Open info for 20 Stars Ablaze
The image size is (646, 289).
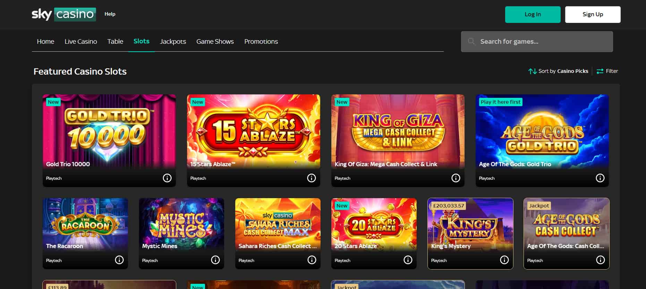(408, 260)
